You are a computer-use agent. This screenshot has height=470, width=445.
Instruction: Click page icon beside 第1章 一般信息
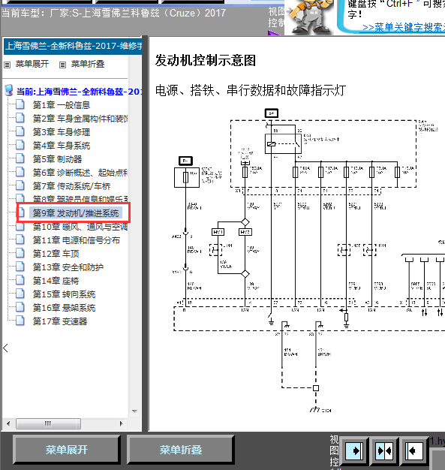[20, 104]
